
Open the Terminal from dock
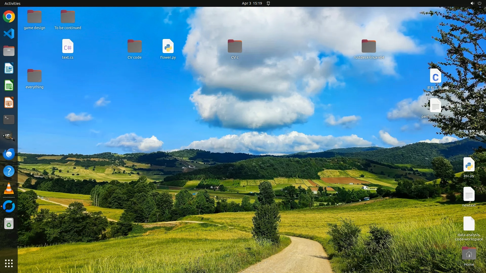[9, 120]
